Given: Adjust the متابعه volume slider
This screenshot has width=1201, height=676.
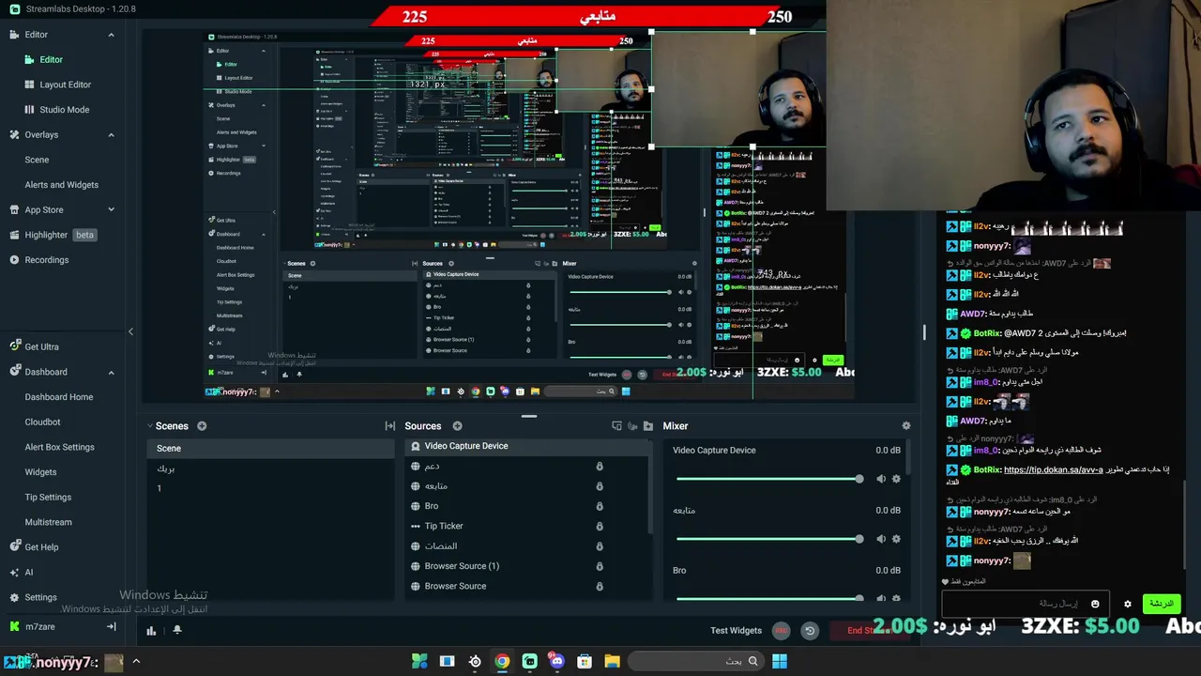Looking at the screenshot, I should pos(768,539).
